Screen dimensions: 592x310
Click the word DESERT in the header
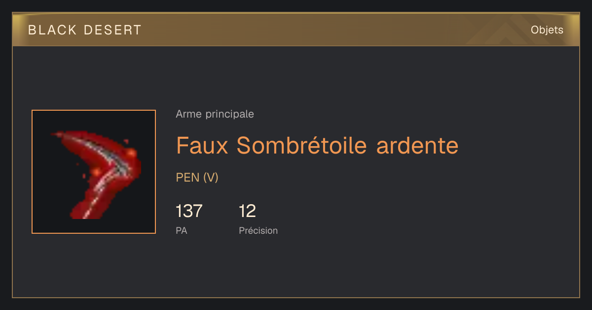tap(112, 30)
